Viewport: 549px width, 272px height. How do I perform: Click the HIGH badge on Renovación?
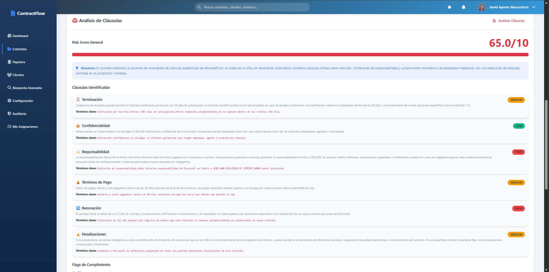(x=519, y=209)
